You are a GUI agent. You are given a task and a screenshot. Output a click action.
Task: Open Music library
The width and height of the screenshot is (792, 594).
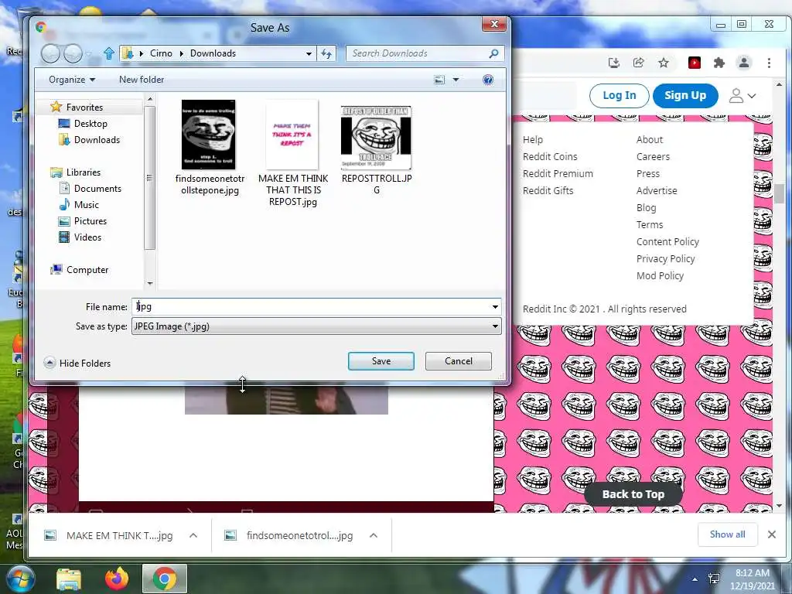(87, 204)
